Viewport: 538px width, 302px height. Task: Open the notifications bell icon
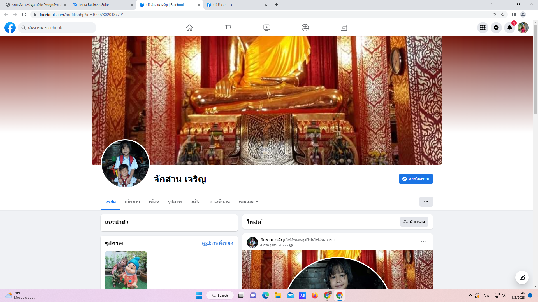coord(509,28)
